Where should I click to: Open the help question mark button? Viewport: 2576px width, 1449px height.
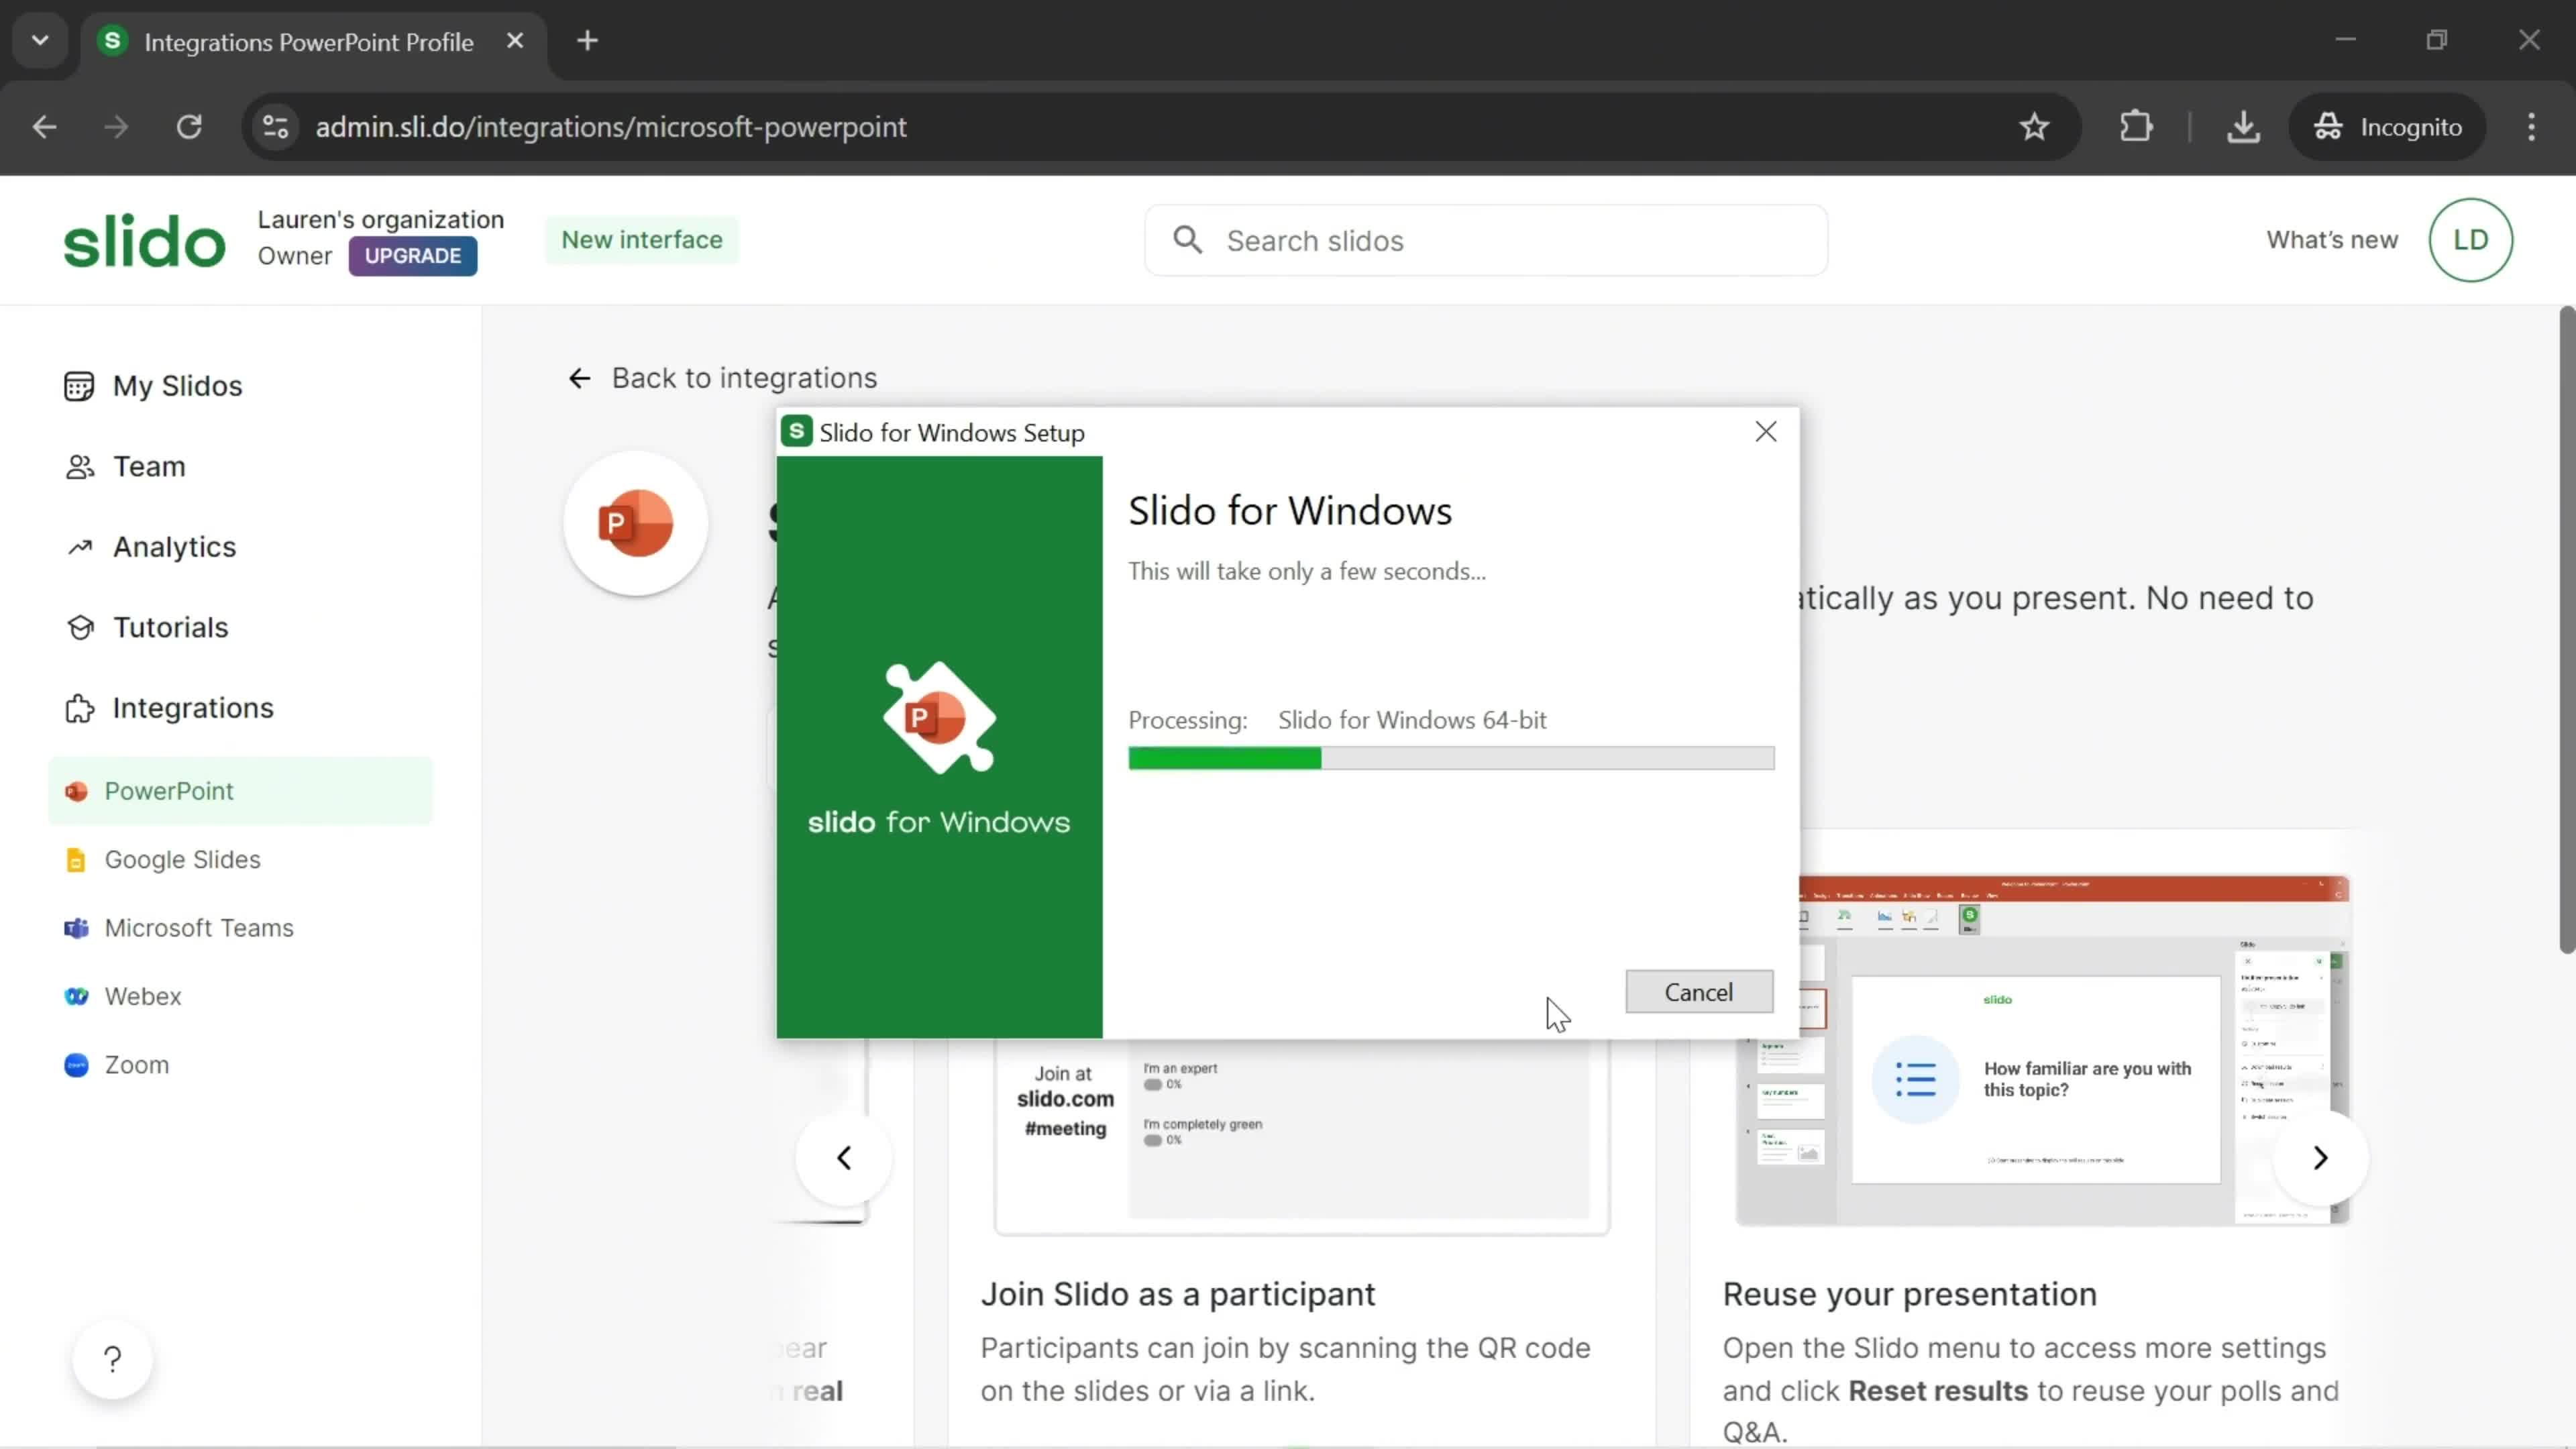click(x=112, y=1359)
